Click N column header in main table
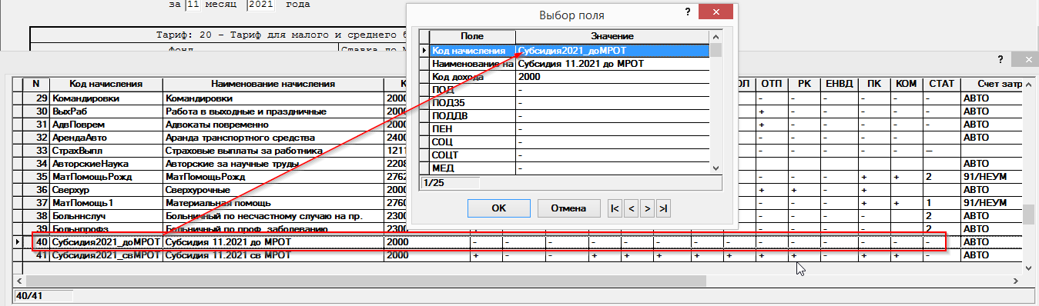Image resolution: width=1039 pixels, height=306 pixels. click(35, 83)
